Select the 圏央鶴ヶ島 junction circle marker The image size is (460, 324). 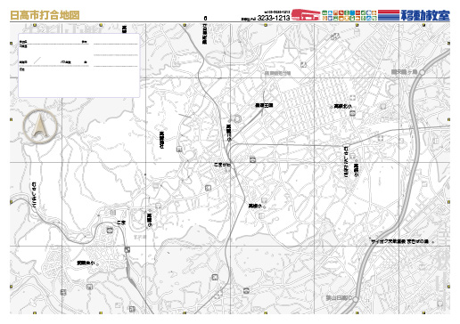422,72
